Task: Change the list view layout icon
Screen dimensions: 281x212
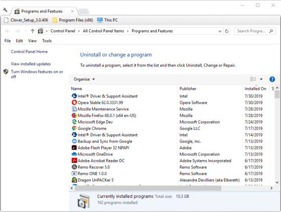Action: coord(253,79)
